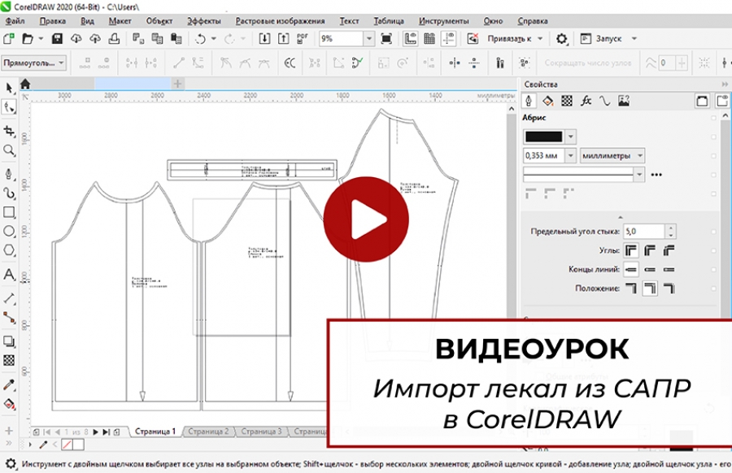This screenshot has width=732, height=473.
Task: Select outside outline position option
Action: (631, 289)
